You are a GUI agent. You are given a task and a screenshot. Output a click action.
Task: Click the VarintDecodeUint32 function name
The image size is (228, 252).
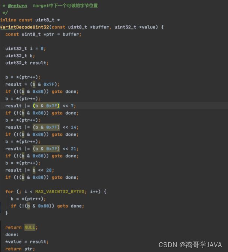(x=24, y=27)
